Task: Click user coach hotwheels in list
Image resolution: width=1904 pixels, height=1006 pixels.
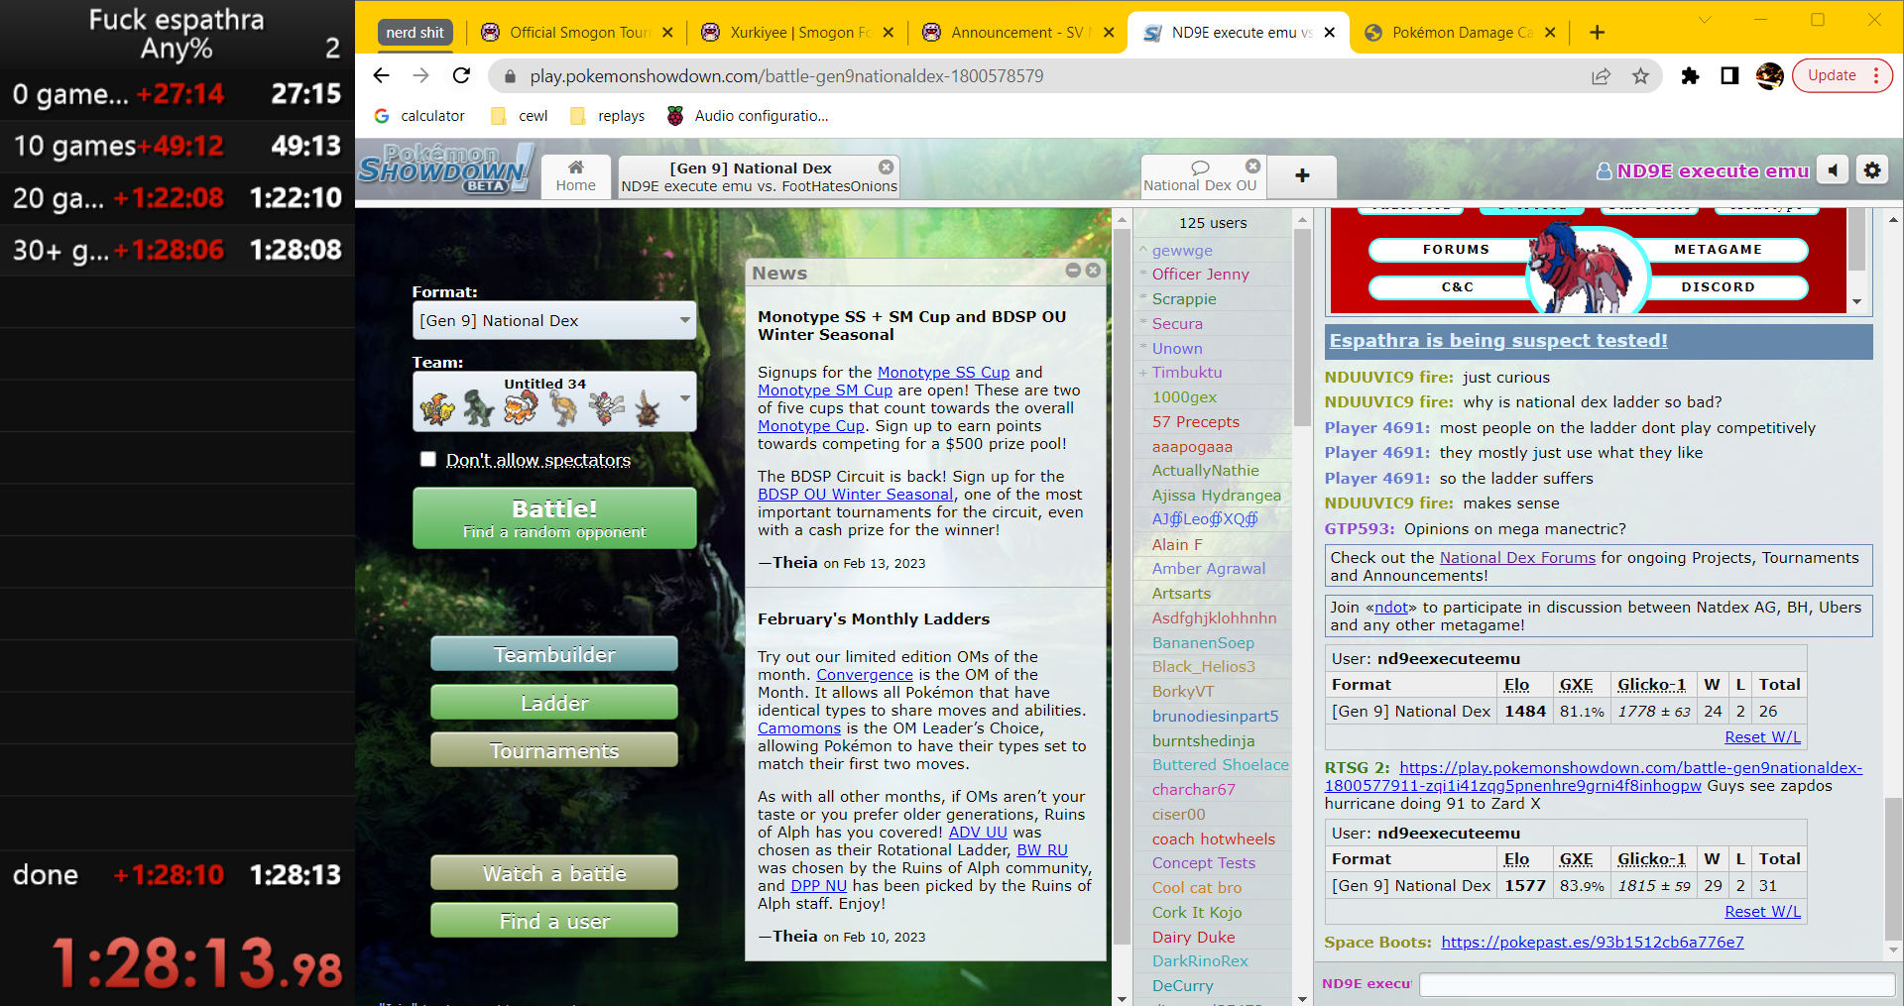Action: [x=1213, y=839]
